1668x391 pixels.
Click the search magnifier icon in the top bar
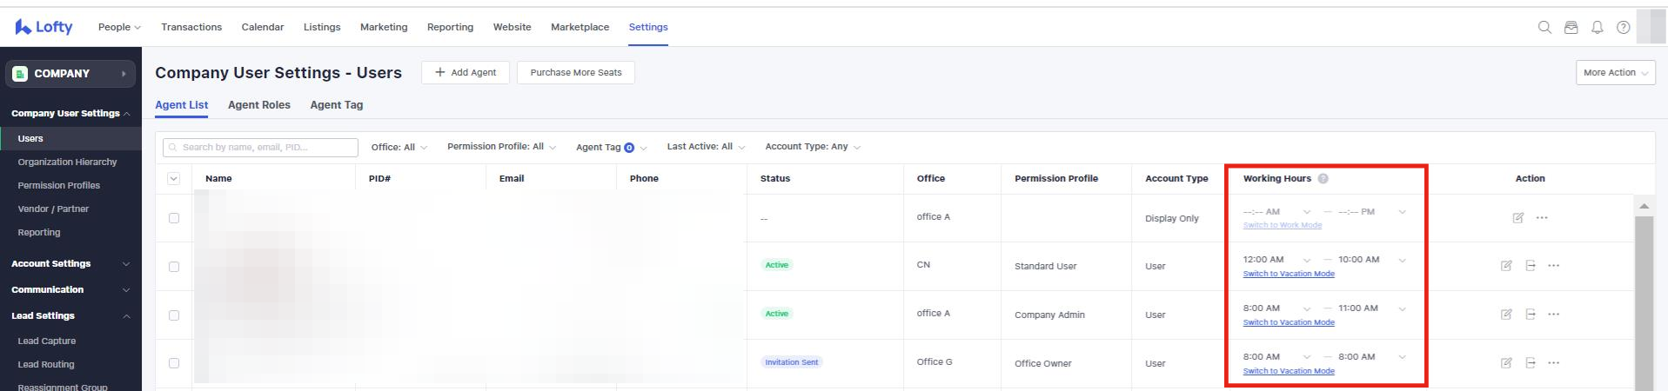(x=1544, y=27)
